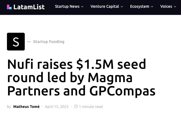Open the Ecosystem menu
The image size is (181, 114).
140,6
